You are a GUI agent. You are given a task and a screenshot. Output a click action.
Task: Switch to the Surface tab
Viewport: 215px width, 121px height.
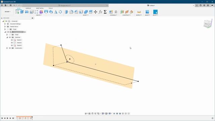tap(28, 8)
